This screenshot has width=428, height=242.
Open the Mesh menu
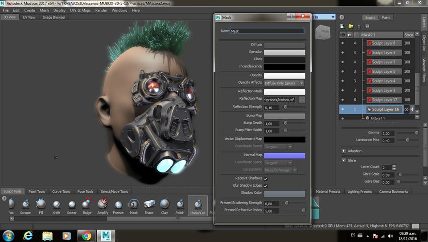pos(44,10)
